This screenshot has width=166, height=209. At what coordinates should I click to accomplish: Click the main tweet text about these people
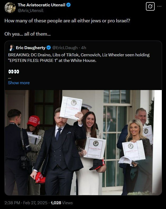click(x=67, y=21)
